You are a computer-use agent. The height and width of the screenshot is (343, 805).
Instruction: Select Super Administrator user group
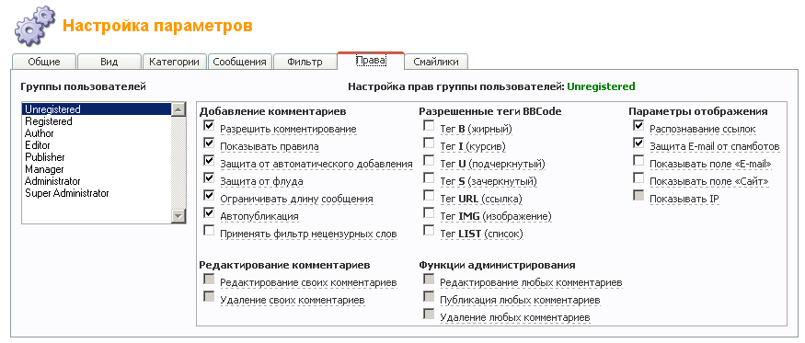click(x=97, y=193)
